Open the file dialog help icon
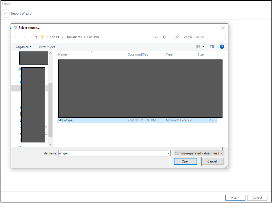272x203 pixels. coord(222,47)
